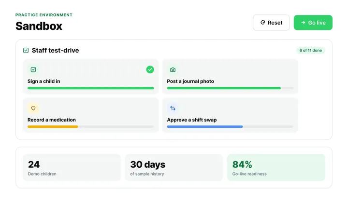
Task: Click the heart icon on Record a medication
Action: pyautogui.click(x=33, y=108)
